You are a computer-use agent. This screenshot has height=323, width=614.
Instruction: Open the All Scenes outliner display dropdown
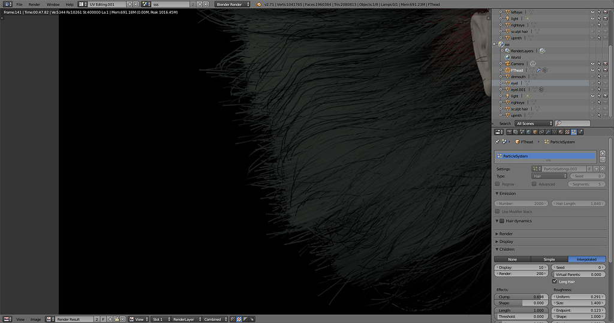pyautogui.click(x=533, y=123)
